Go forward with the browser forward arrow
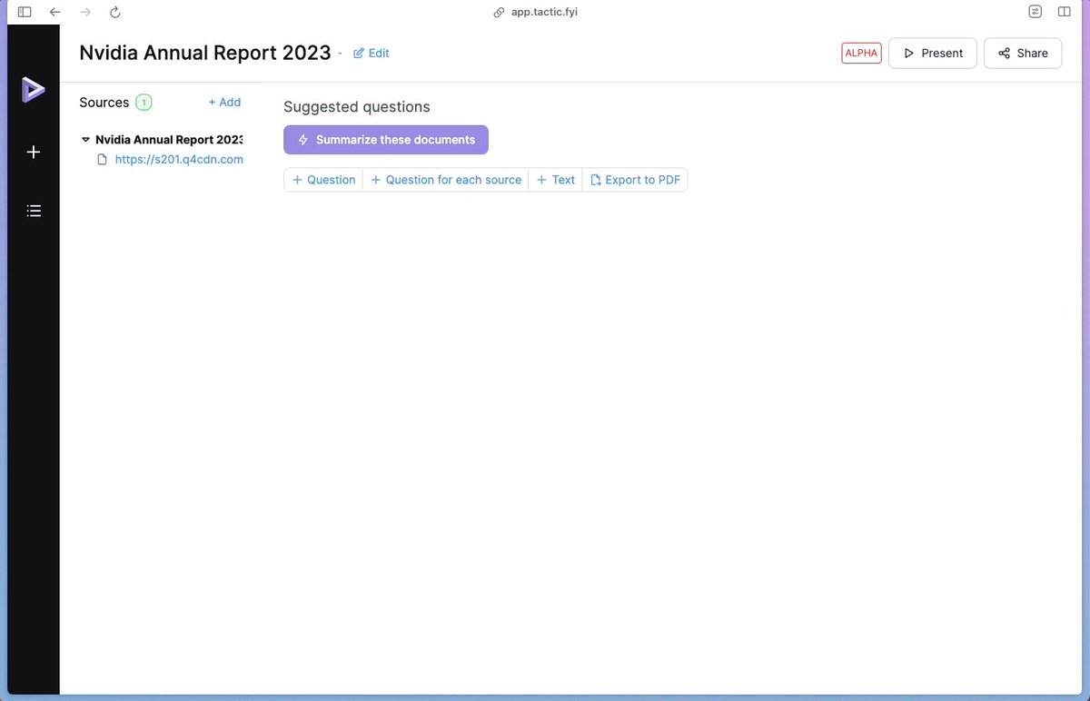 click(85, 13)
